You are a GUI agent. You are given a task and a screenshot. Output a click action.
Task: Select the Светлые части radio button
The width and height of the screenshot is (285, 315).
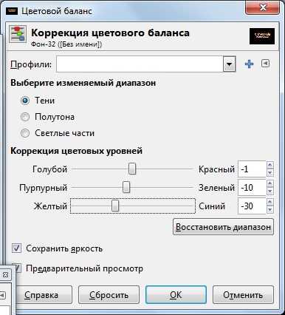[x=25, y=133]
